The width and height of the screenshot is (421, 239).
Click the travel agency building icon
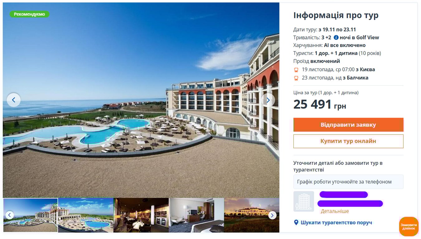click(304, 201)
